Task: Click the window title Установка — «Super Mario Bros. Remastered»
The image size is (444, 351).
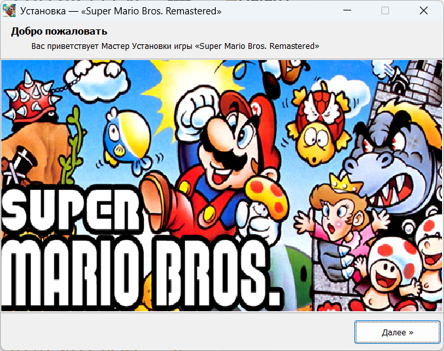Action: 120,11
